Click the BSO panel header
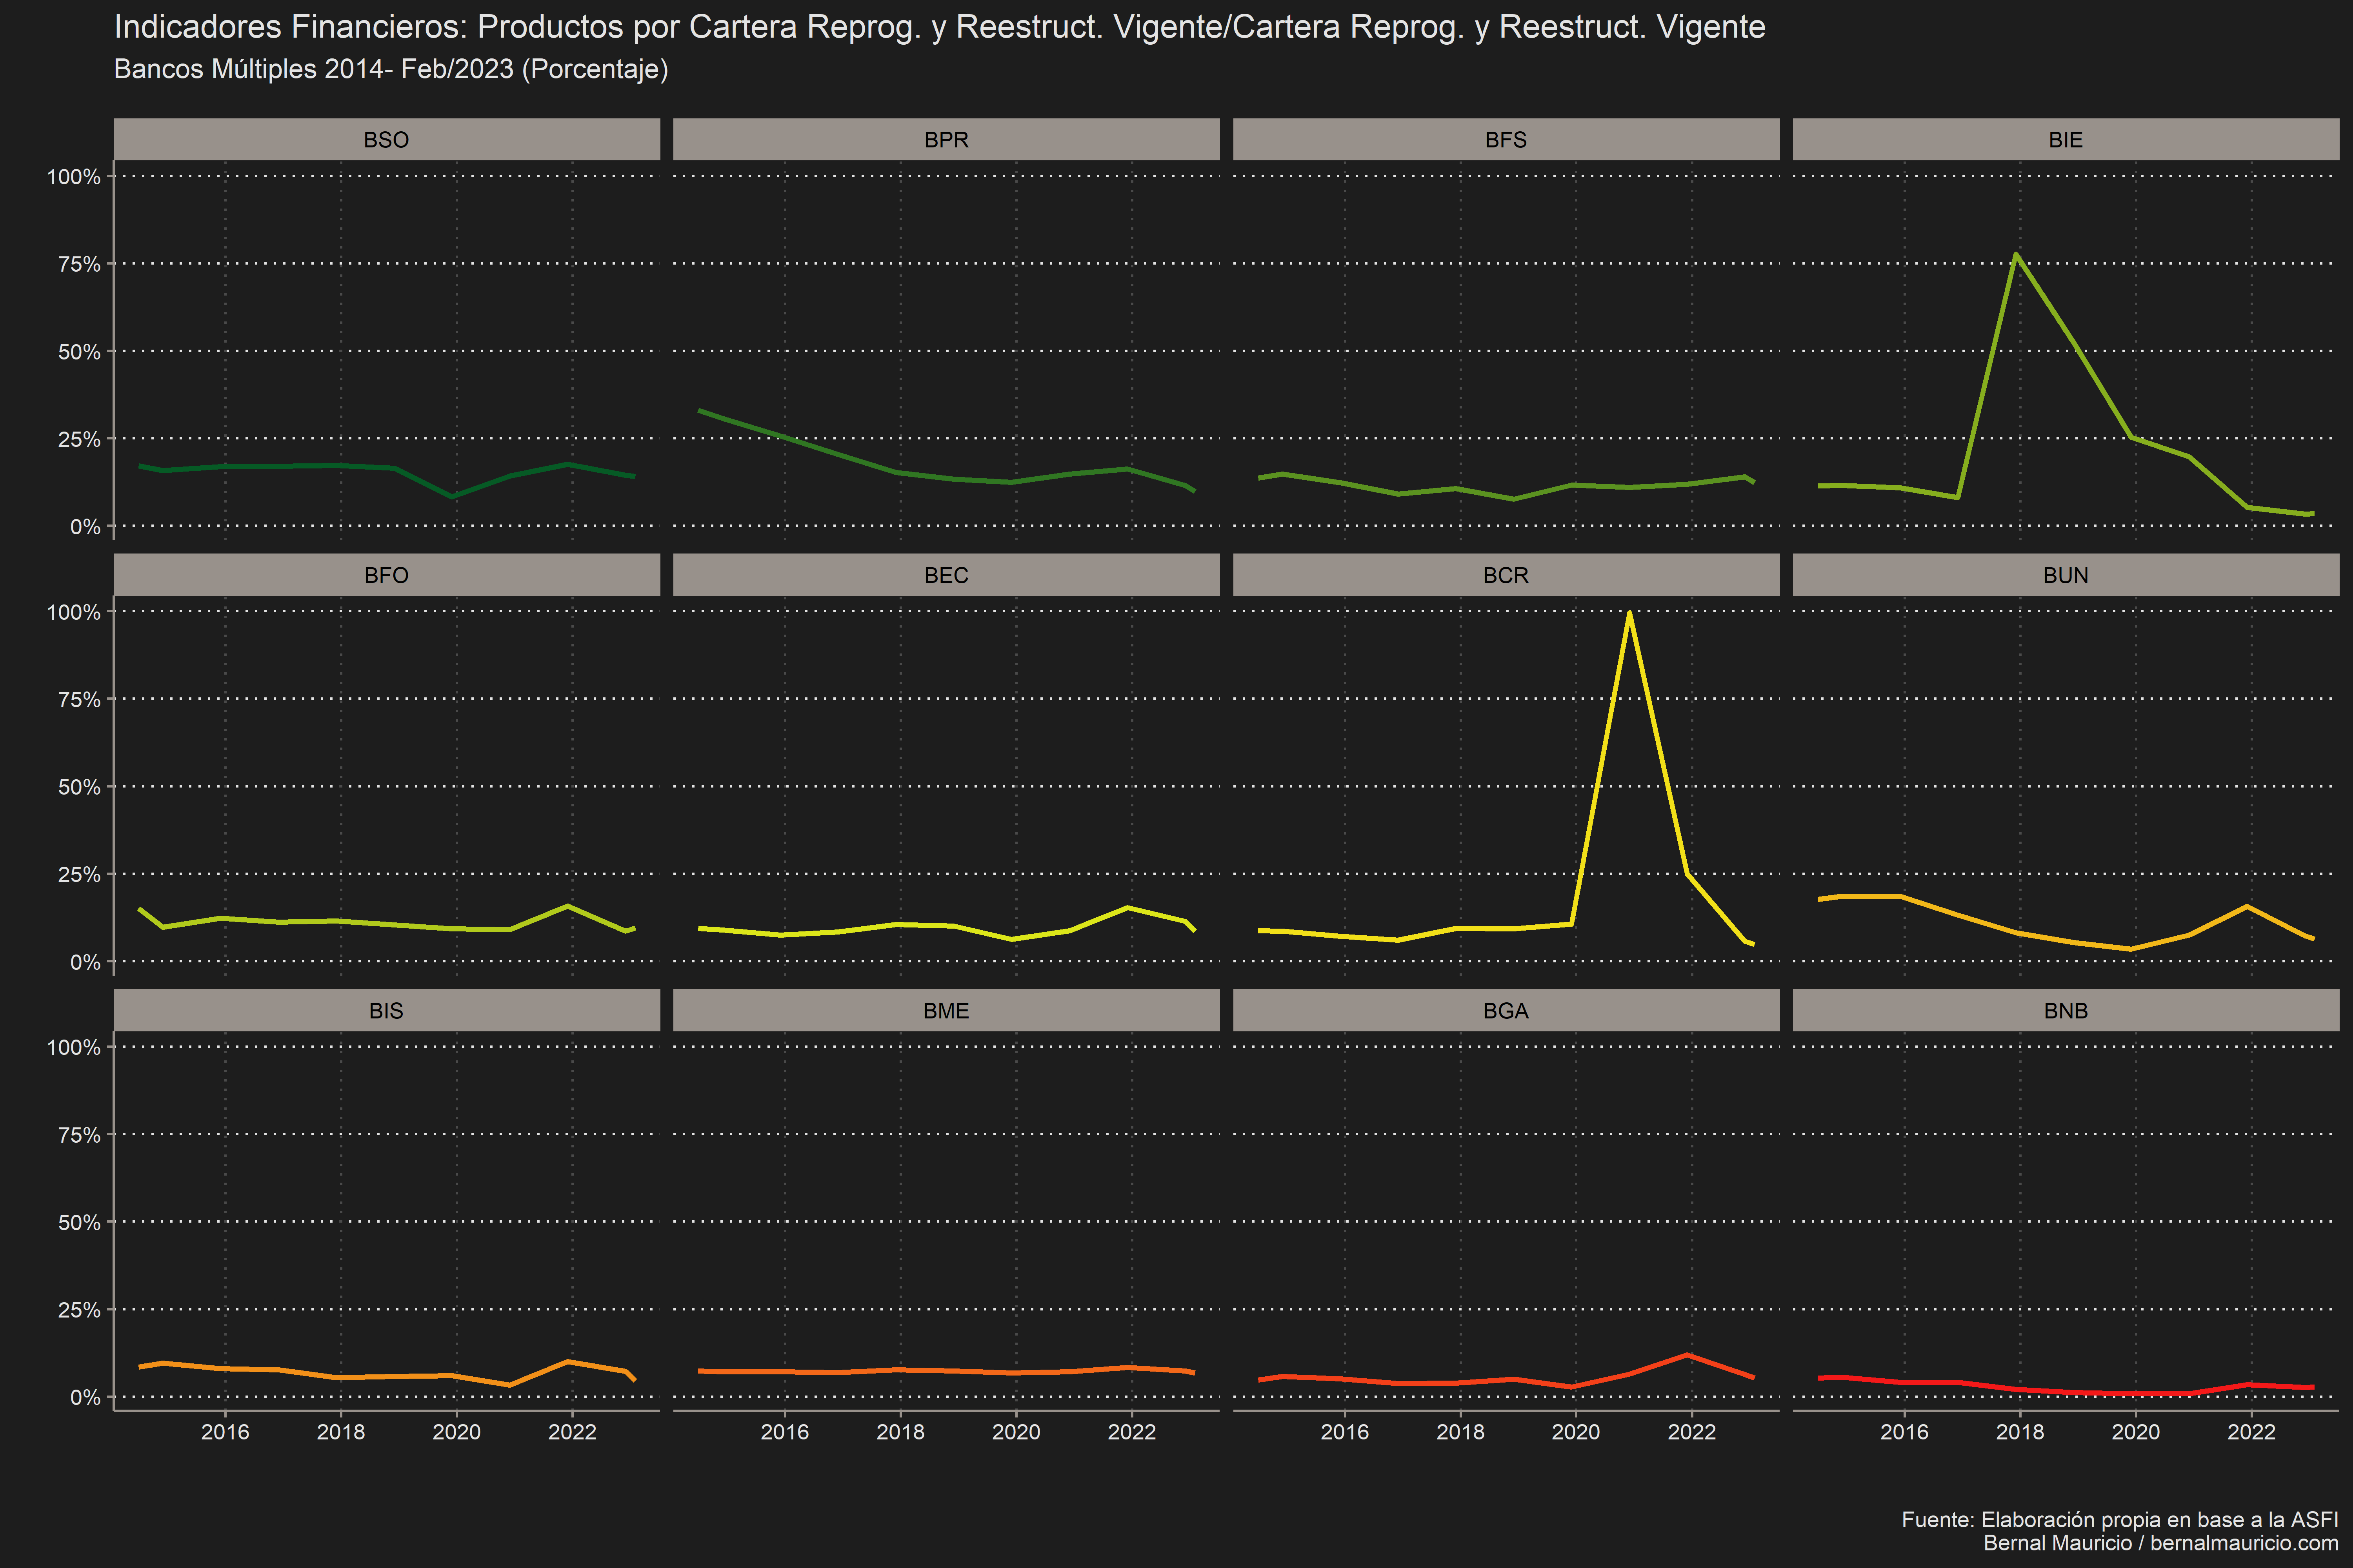The image size is (2353, 1568). tap(386, 139)
